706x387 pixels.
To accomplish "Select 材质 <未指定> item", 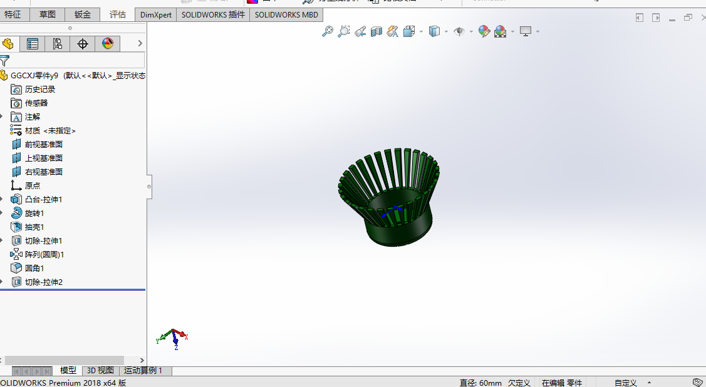I will 43,130.
